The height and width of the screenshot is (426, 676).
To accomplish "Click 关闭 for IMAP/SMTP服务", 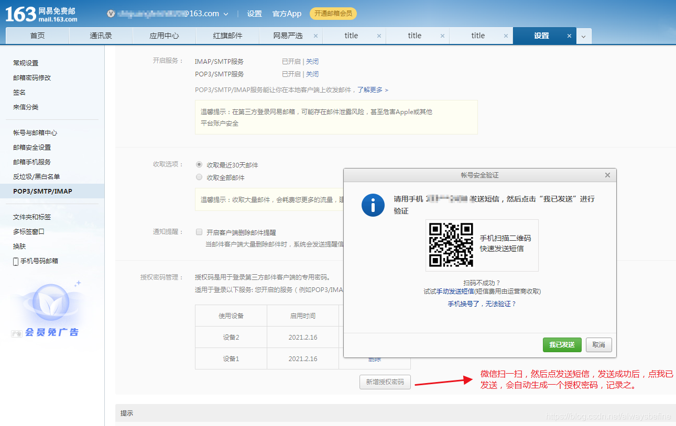I will [312, 61].
